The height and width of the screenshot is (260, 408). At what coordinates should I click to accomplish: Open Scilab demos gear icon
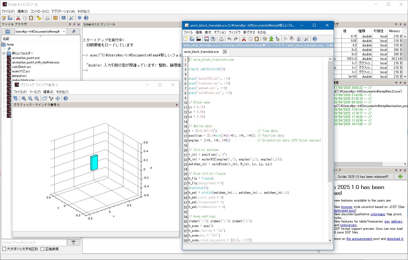tap(80, 18)
